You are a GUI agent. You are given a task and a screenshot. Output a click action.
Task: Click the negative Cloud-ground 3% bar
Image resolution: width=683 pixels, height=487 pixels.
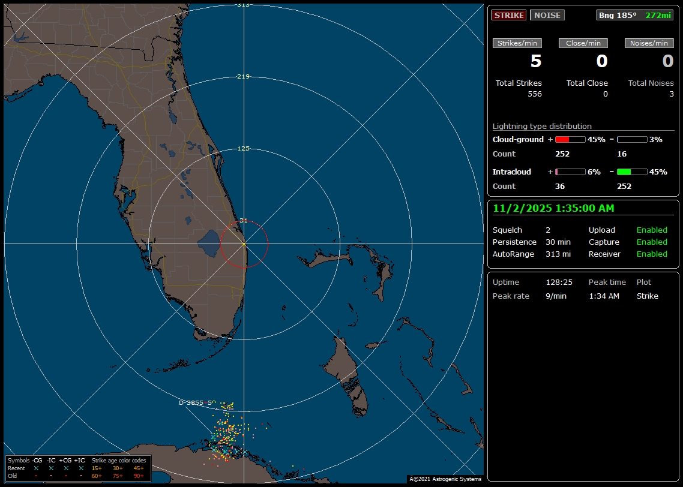click(631, 139)
